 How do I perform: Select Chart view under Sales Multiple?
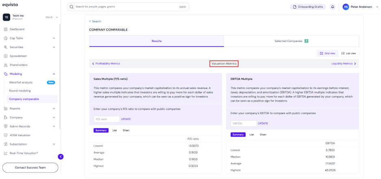(x=126, y=130)
